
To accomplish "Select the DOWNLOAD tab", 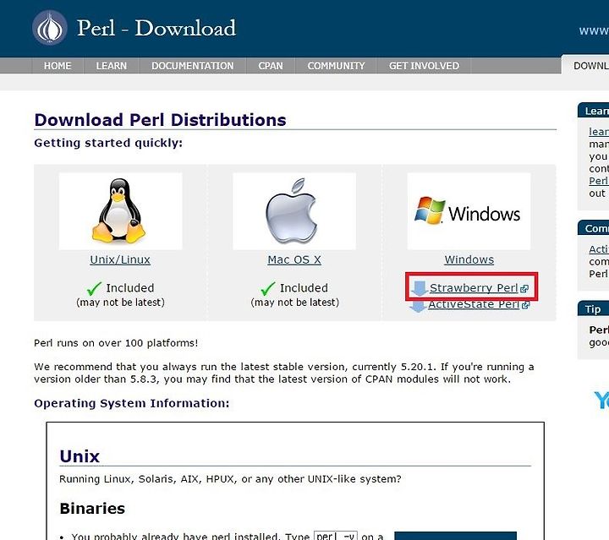I will [x=585, y=65].
